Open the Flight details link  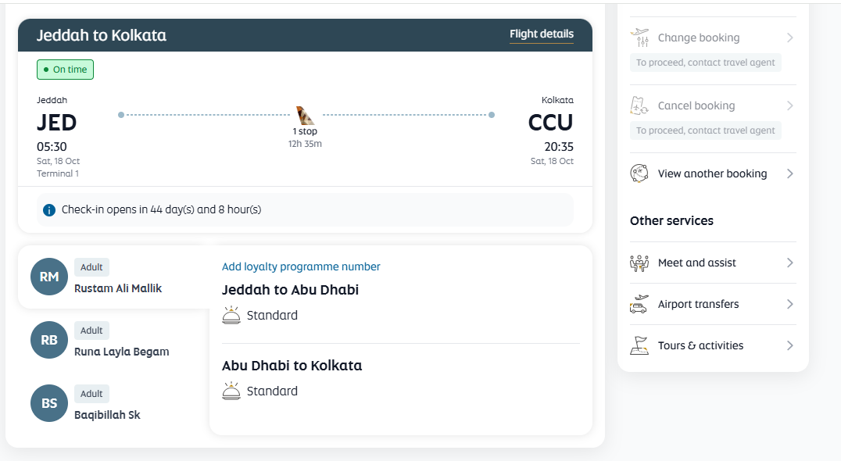coord(541,34)
